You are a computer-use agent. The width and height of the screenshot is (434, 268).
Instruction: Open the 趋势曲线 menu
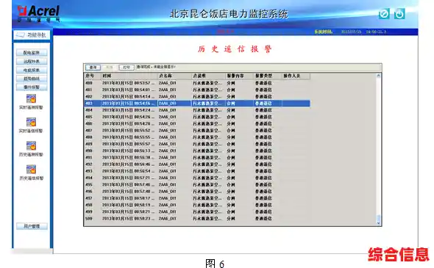click(x=32, y=79)
